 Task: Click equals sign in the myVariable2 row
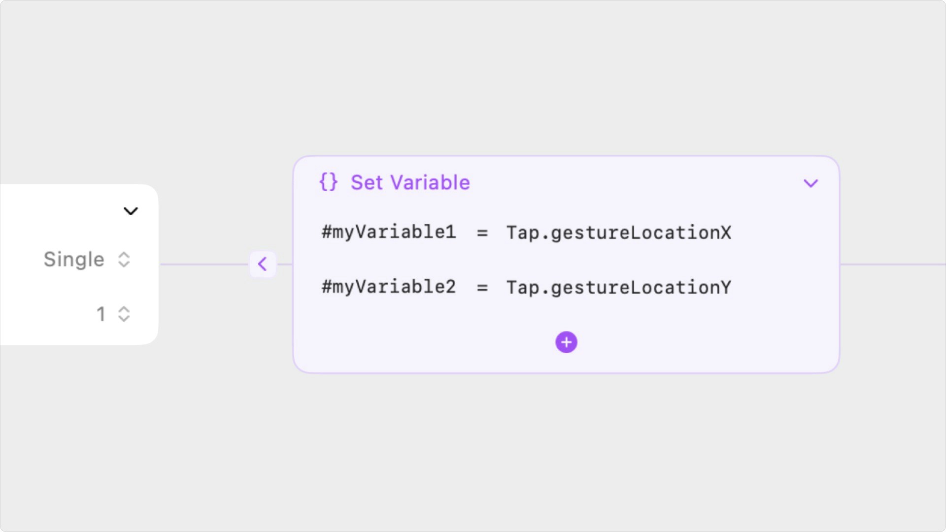[482, 288]
